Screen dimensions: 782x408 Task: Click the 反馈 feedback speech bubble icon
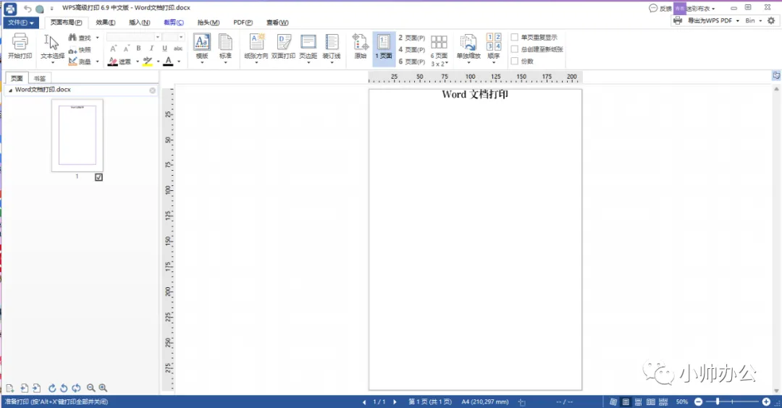(x=653, y=8)
